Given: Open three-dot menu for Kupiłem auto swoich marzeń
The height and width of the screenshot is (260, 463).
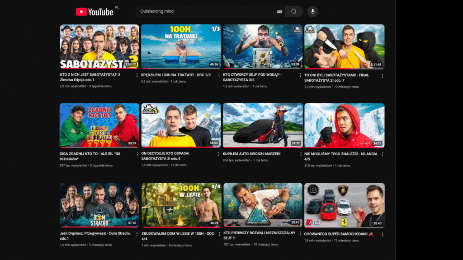Looking at the screenshot, I should [x=300, y=154].
